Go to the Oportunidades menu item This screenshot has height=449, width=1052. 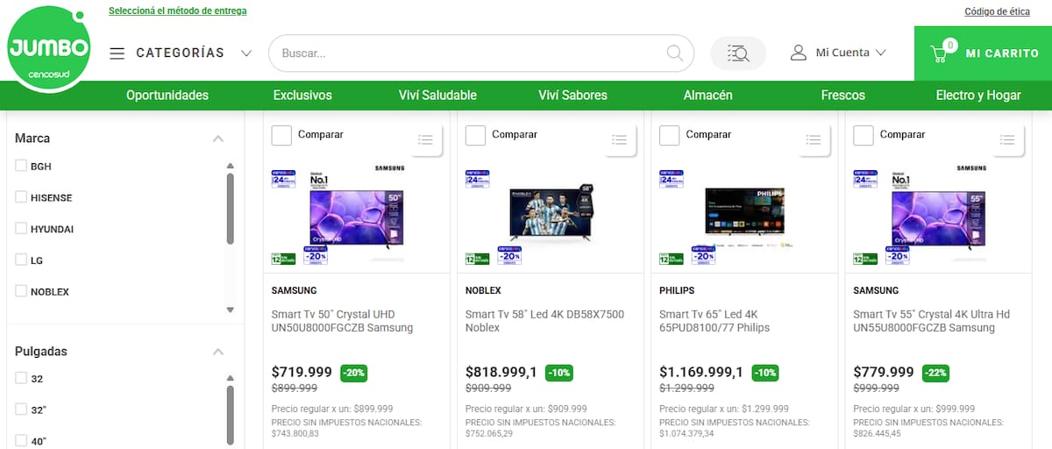point(167,95)
